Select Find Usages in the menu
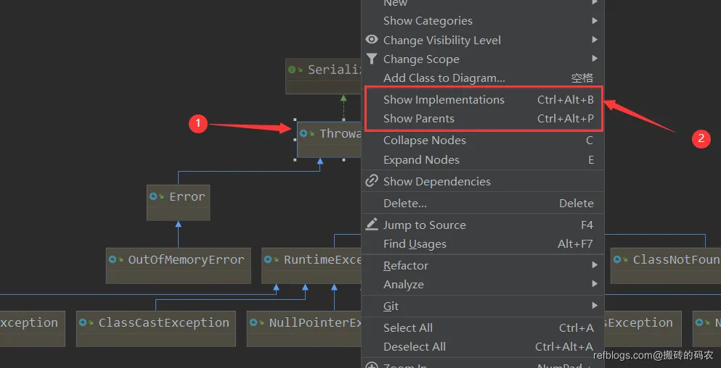Viewport: 721px width, 368px height. point(415,244)
